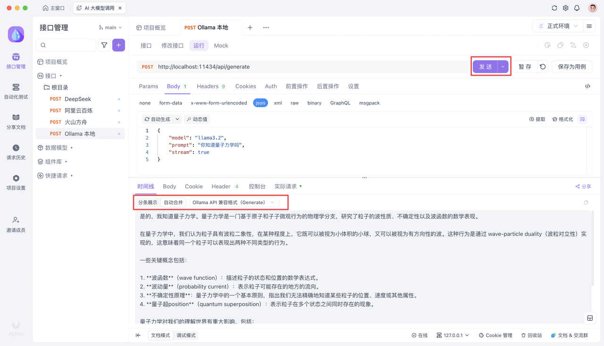Open the 自动生成 dropdown arrow

(177, 119)
